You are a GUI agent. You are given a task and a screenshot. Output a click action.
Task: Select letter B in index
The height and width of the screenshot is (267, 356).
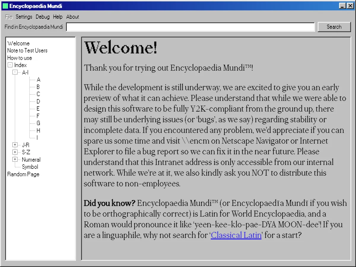(38, 87)
